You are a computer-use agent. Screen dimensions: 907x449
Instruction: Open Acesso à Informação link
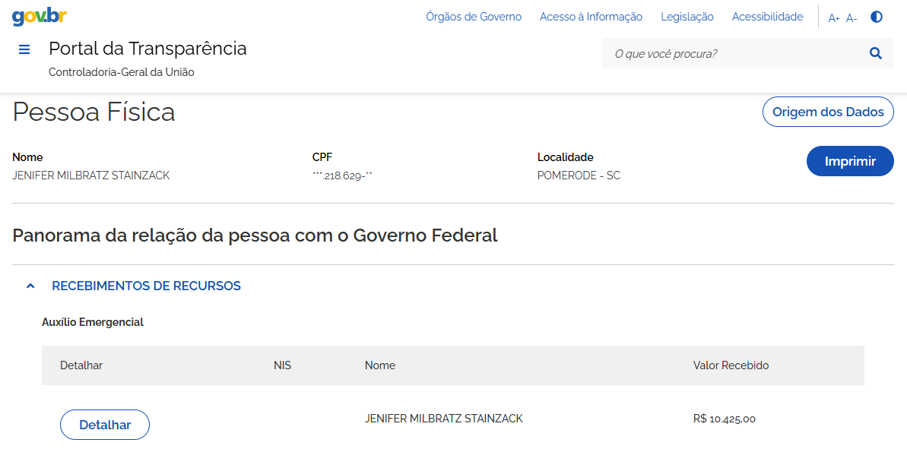click(x=591, y=17)
